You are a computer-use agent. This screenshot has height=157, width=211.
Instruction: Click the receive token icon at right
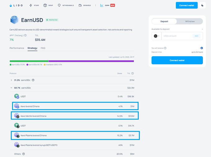click(x=202, y=48)
